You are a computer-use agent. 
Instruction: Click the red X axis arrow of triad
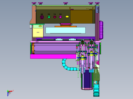(x=10, y=91)
